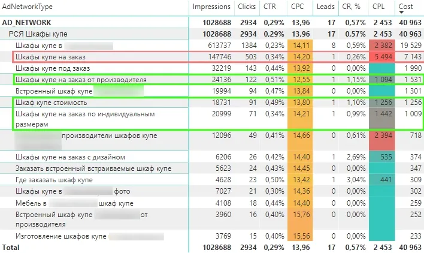This screenshot has width=424, height=253.
Task: Click the CR value 2,69%
Action: [x=356, y=157]
